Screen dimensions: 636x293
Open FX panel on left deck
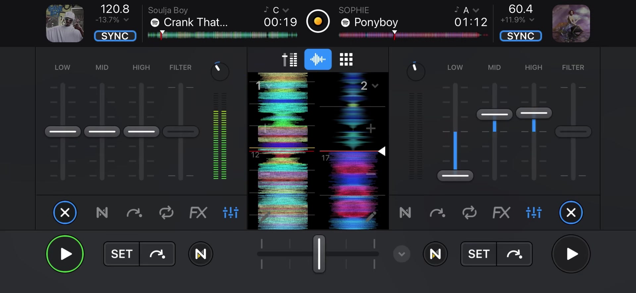[x=198, y=212]
